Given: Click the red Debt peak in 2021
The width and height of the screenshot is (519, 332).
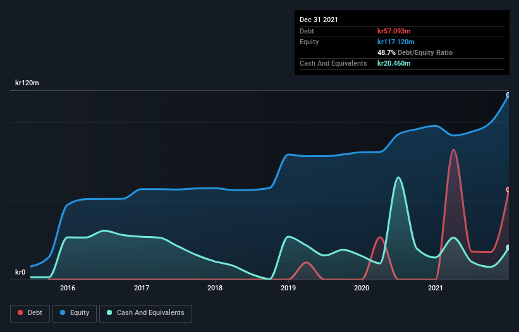Looking at the screenshot, I should [x=453, y=150].
